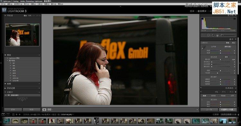Click the grid view icon above filmstrip
Screen dimensions: 241x126
tap(13, 114)
